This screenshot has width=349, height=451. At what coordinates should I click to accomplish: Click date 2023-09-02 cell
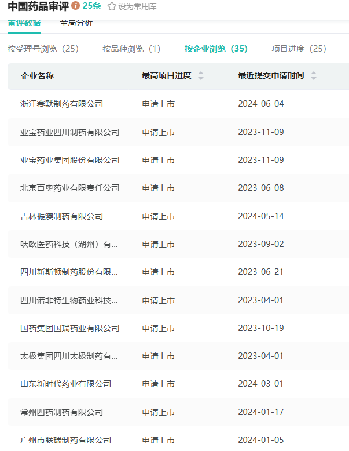pos(261,244)
